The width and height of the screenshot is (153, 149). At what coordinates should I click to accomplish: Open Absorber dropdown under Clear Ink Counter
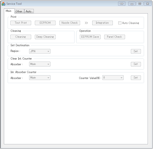click(40, 64)
